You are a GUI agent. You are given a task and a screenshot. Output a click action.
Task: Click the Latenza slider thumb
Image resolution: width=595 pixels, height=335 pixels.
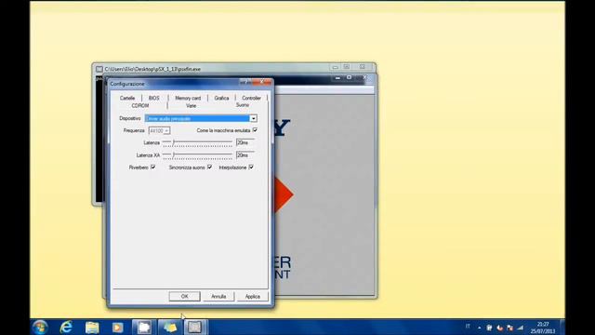point(174,142)
